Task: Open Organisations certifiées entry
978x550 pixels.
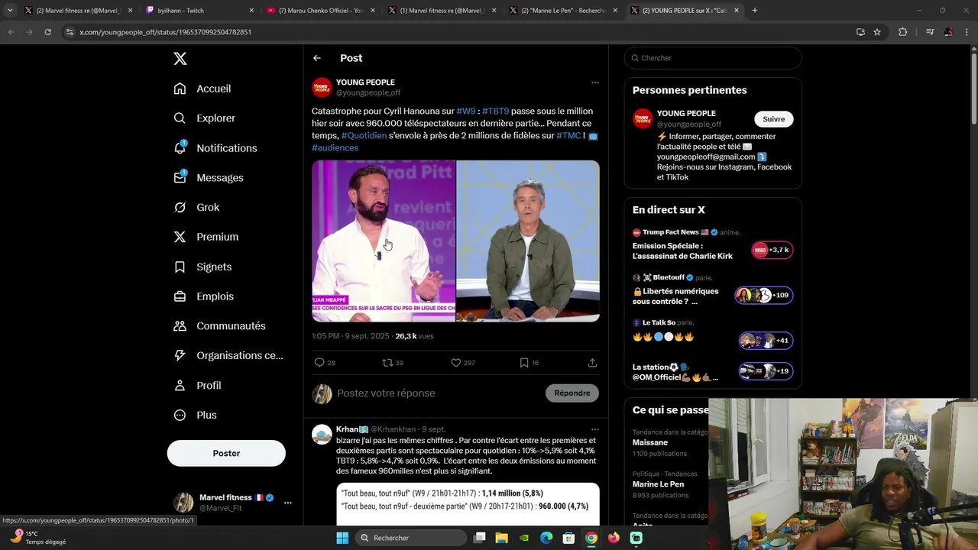Action: 228,356
